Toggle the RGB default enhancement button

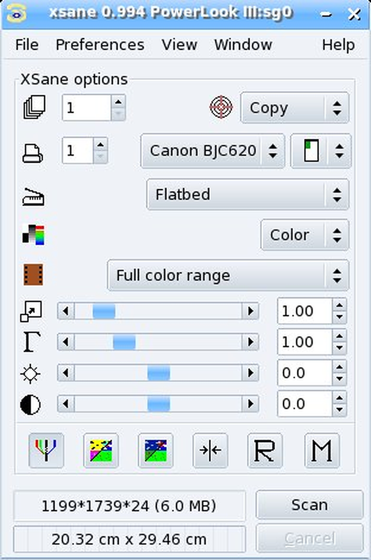click(x=46, y=450)
